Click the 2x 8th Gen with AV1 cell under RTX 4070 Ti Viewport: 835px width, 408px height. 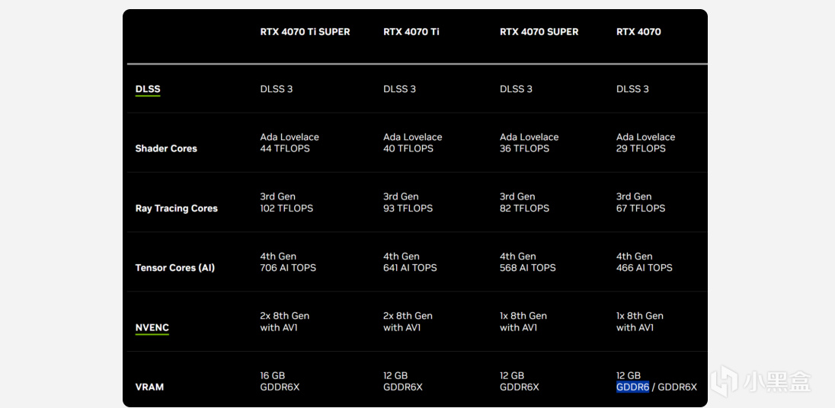click(408, 321)
